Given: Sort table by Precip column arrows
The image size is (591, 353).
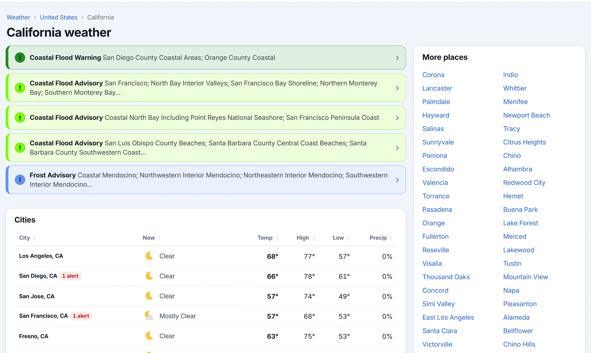Looking at the screenshot, I should tap(391, 238).
